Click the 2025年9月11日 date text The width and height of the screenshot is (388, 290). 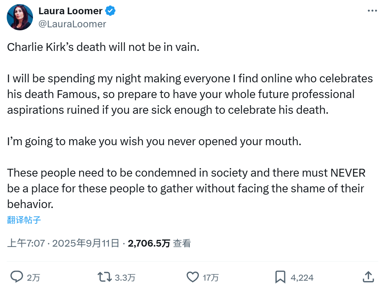tap(86, 244)
